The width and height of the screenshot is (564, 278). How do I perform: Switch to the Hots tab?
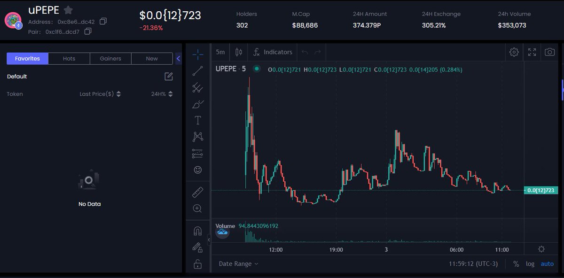[69, 58]
